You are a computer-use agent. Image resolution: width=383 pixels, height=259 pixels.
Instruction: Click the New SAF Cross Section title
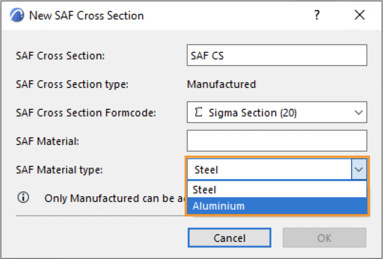(x=86, y=16)
